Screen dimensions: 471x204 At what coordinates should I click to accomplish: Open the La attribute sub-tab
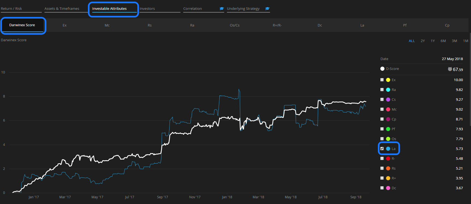[x=362, y=25]
